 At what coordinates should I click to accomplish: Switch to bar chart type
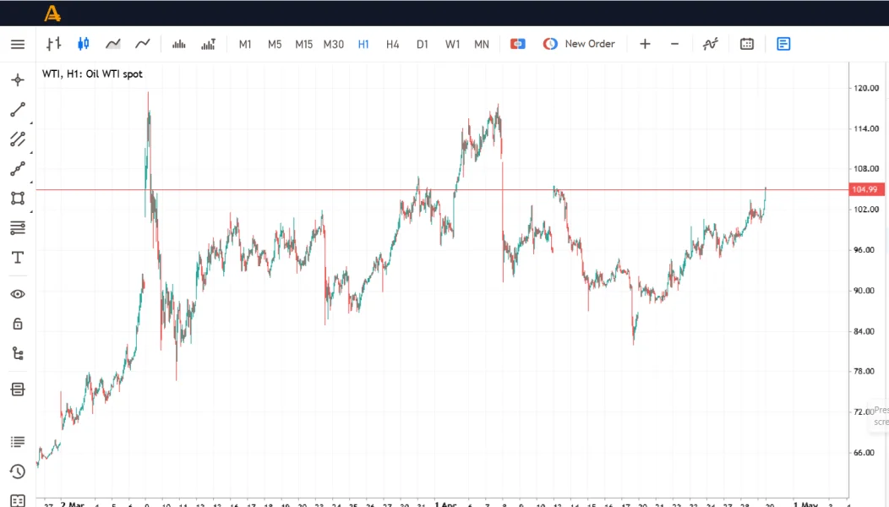tap(54, 44)
